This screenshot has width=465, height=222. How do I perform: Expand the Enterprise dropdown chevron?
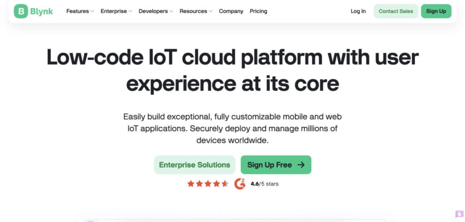[x=130, y=11]
